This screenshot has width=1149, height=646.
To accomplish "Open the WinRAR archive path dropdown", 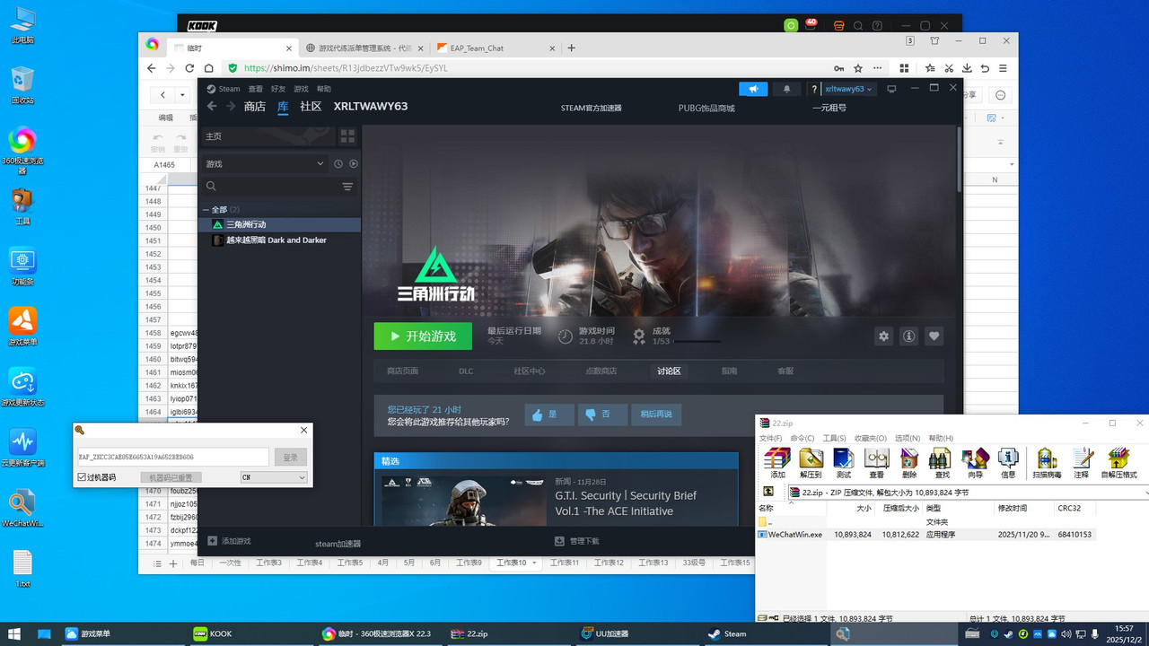I will pos(1145,492).
